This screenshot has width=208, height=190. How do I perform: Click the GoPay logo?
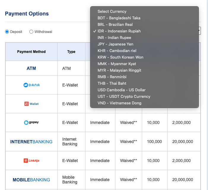click(x=31, y=123)
